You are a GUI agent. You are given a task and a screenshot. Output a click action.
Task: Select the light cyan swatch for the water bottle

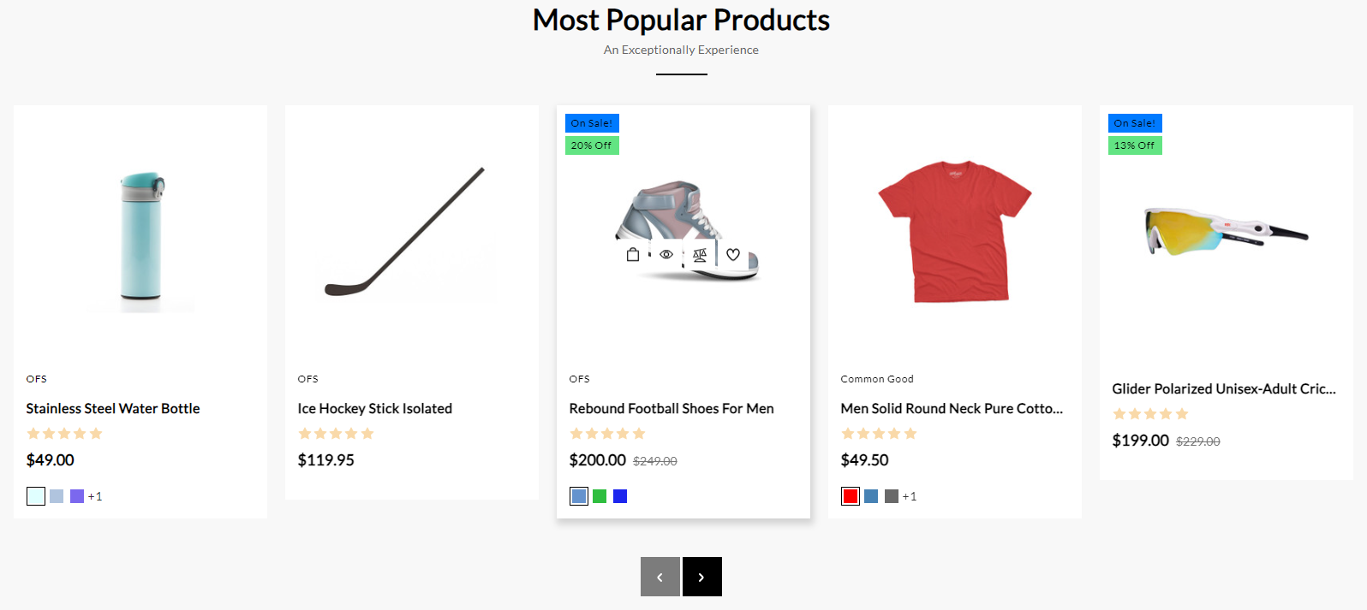click(36, 496)
